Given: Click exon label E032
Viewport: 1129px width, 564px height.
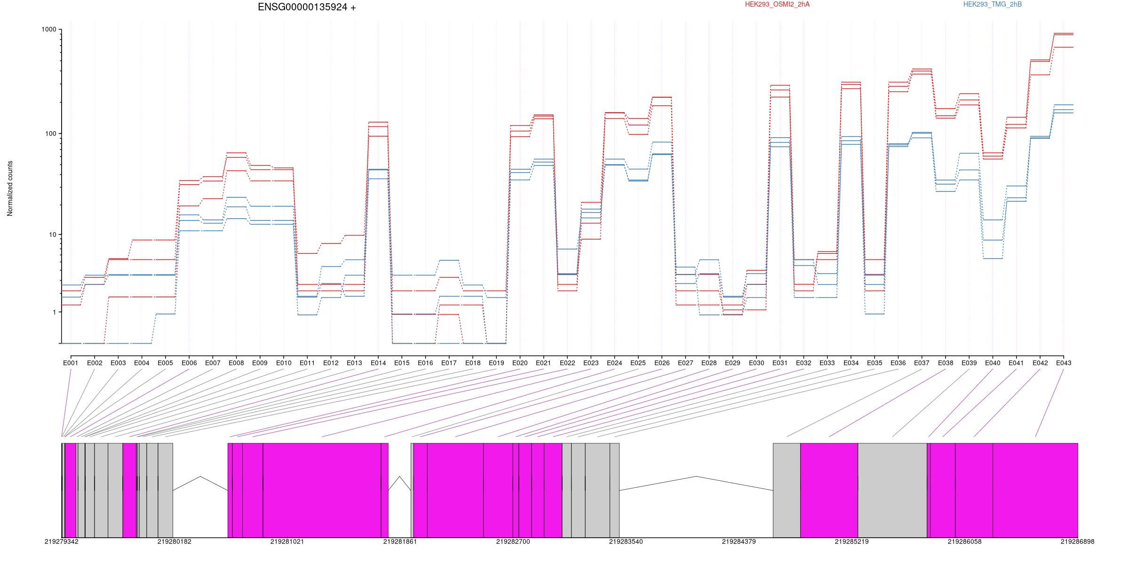Looking at the screenshot, I should pos(803,363).
